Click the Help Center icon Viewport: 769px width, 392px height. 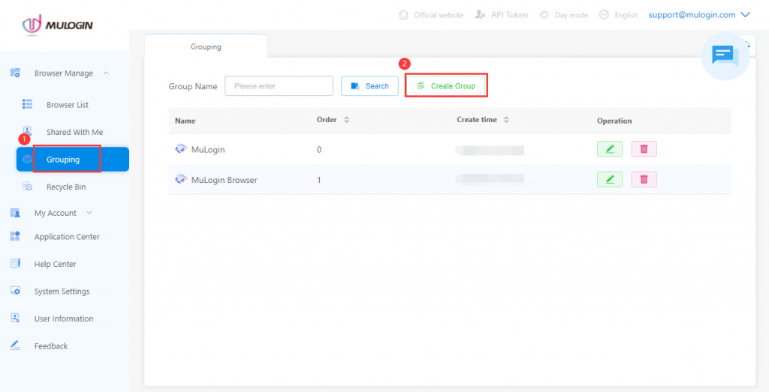coord(15,264)
